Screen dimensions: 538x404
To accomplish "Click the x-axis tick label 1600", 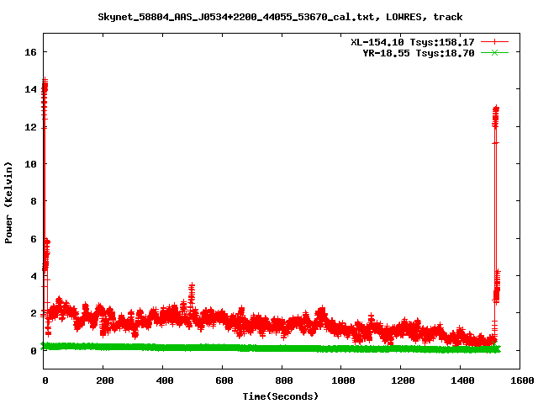I will [522, 380].
